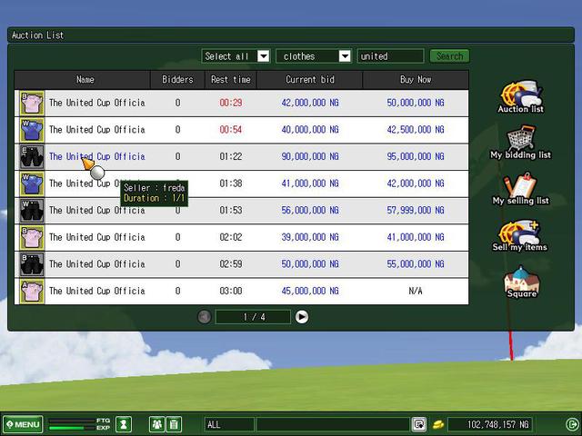Go to previous auction page arrow

pyautogui.click(x=205, y=317)
